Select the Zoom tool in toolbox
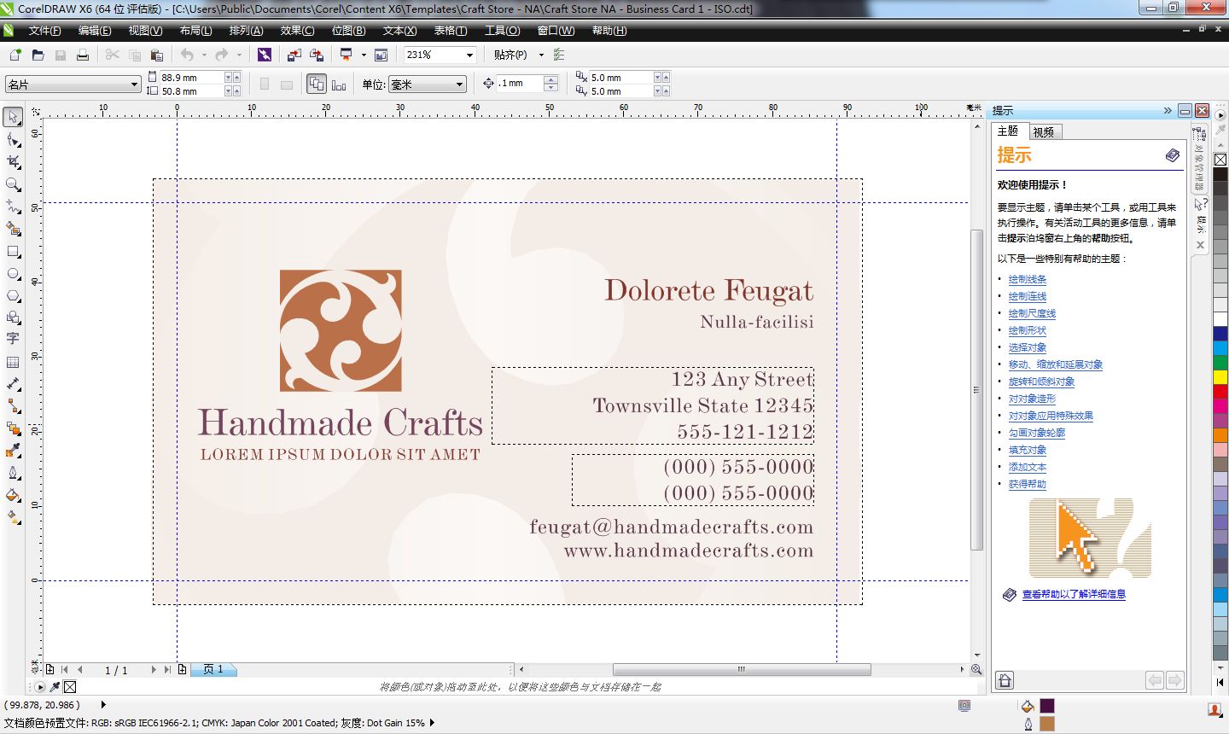The image size is (1229, 734). 13,184
